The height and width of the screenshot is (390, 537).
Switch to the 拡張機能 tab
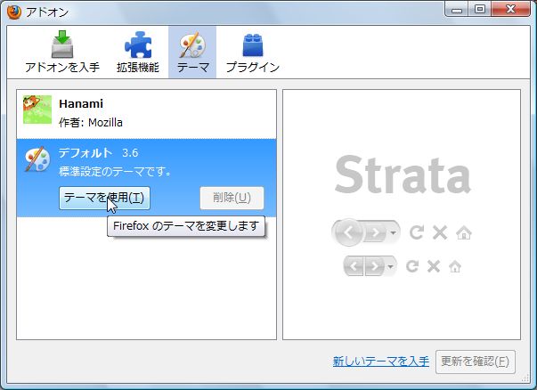point(138,52)
